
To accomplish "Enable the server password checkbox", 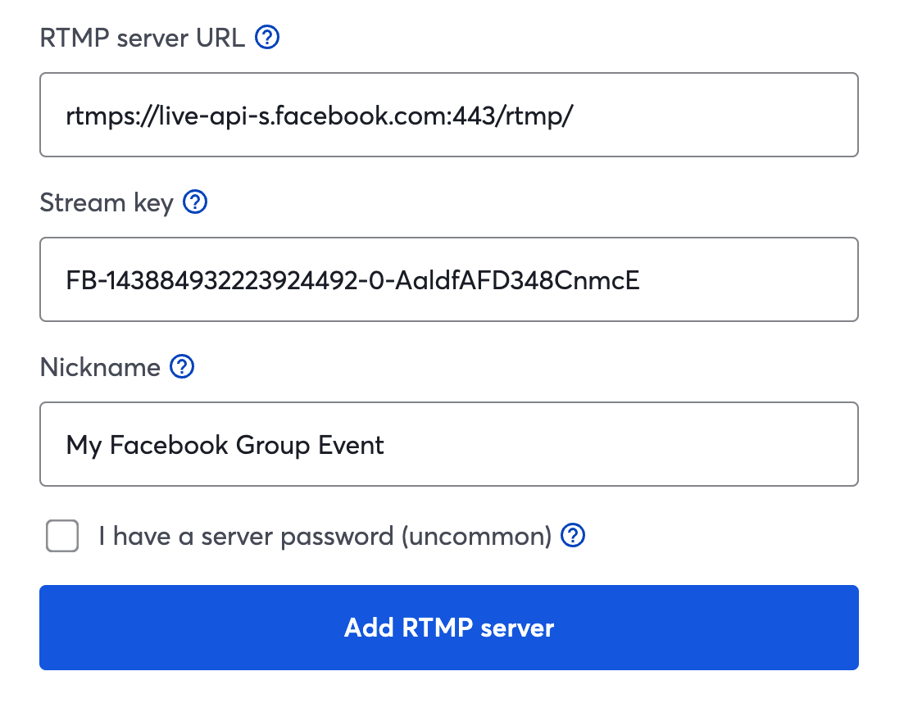I will coord(62,535).
